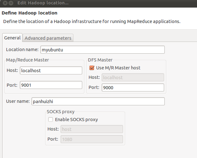Focus the User name field with panhuizhi
The image size is (197, 158).
point(98,101)
